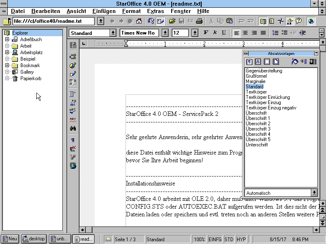Toggle automatic spell check wavy ABC icon
326x244 pixels.
coord(73,120)
